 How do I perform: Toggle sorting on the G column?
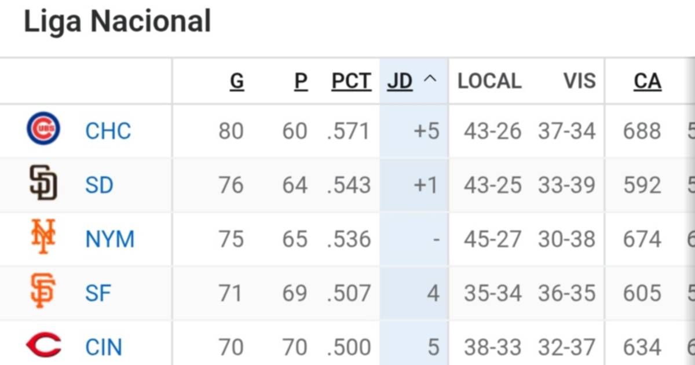click(x=237, y=81)
